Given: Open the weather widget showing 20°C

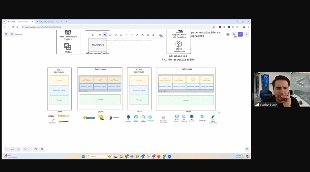Looking at the screenshot, I should 11,157.
